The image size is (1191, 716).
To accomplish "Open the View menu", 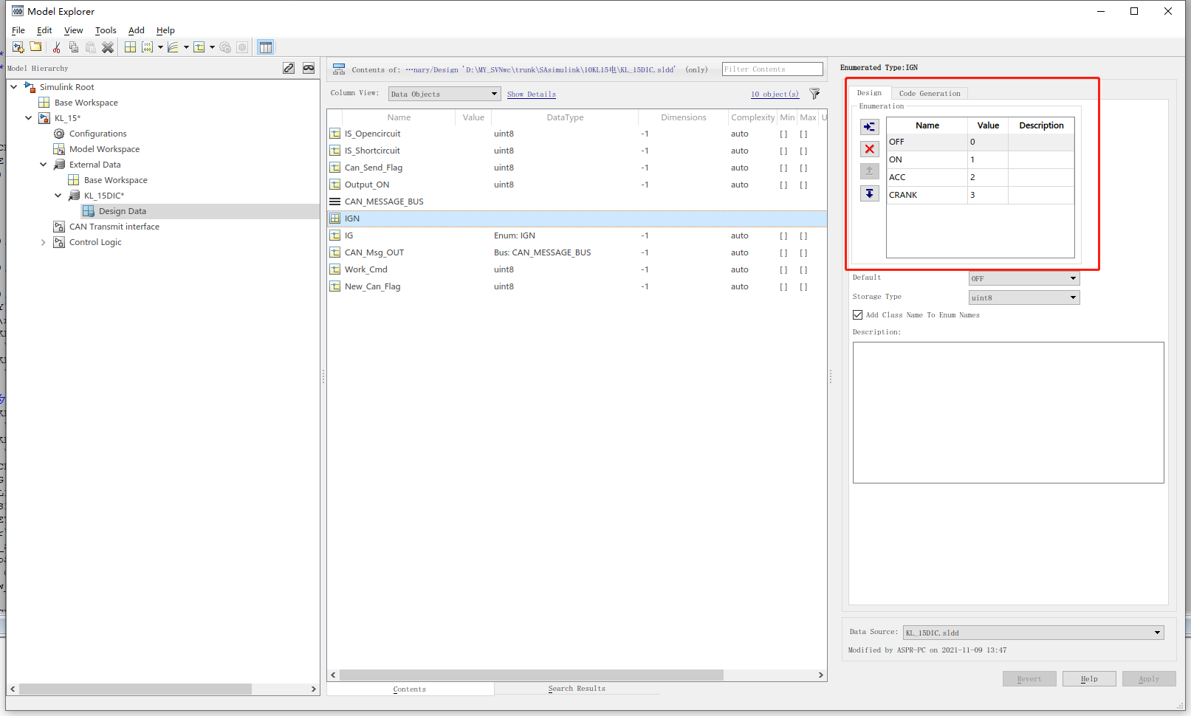I will pyautogui.click(x=74, y=30).
